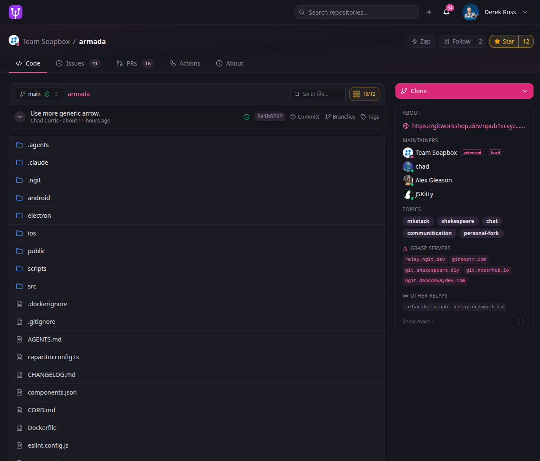540x461 pixels.
Task: Open the Tags list link
Action: [370, 117]
